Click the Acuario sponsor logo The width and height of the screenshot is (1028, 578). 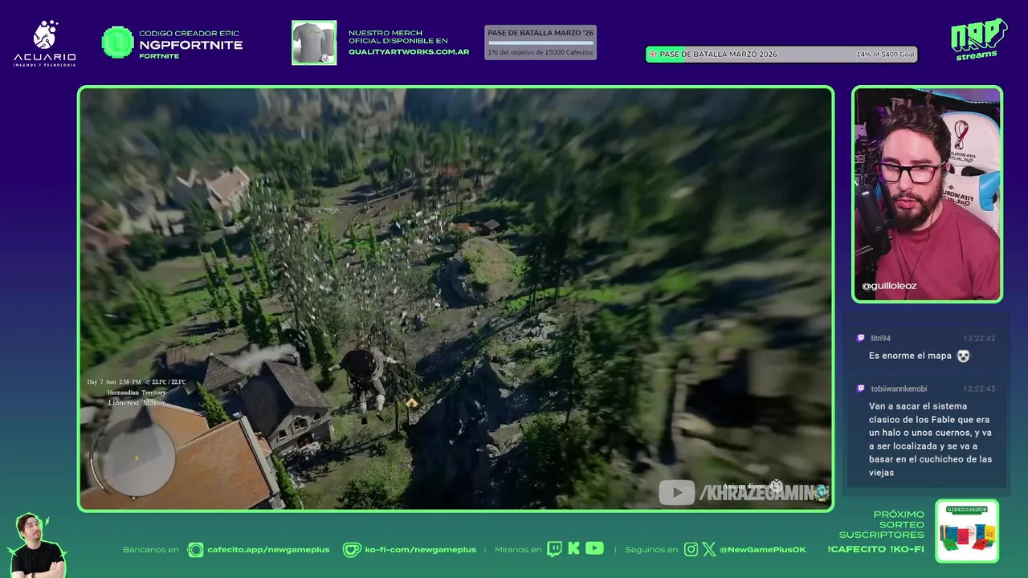45,43
